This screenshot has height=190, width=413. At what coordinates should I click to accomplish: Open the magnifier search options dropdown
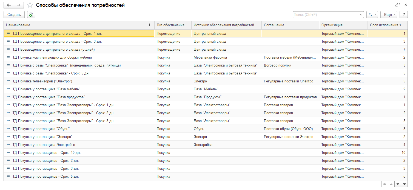tap(372, 15)
